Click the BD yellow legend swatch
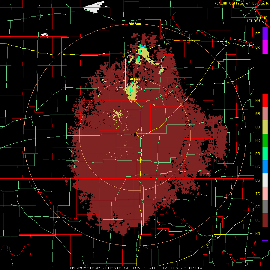 (265, 127)
